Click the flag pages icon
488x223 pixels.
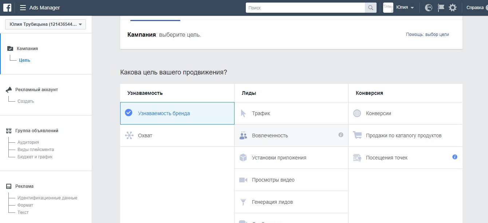441,8
